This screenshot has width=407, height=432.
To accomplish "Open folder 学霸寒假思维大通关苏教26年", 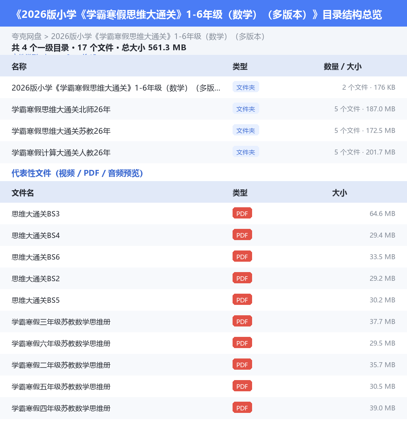I will (61, 131).
